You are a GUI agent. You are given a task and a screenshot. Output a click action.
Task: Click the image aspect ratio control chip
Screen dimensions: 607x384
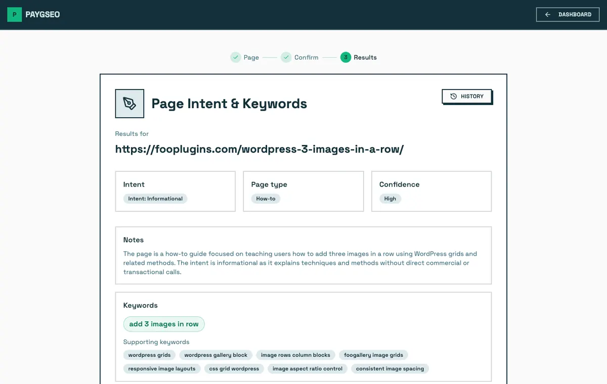308,368
